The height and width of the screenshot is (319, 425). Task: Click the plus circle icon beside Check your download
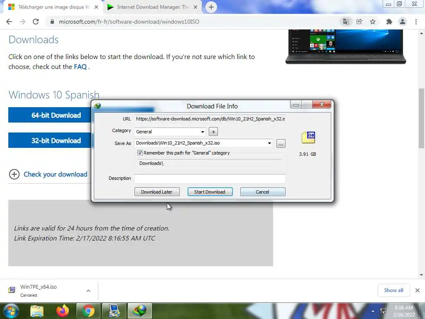coord(15,174)
